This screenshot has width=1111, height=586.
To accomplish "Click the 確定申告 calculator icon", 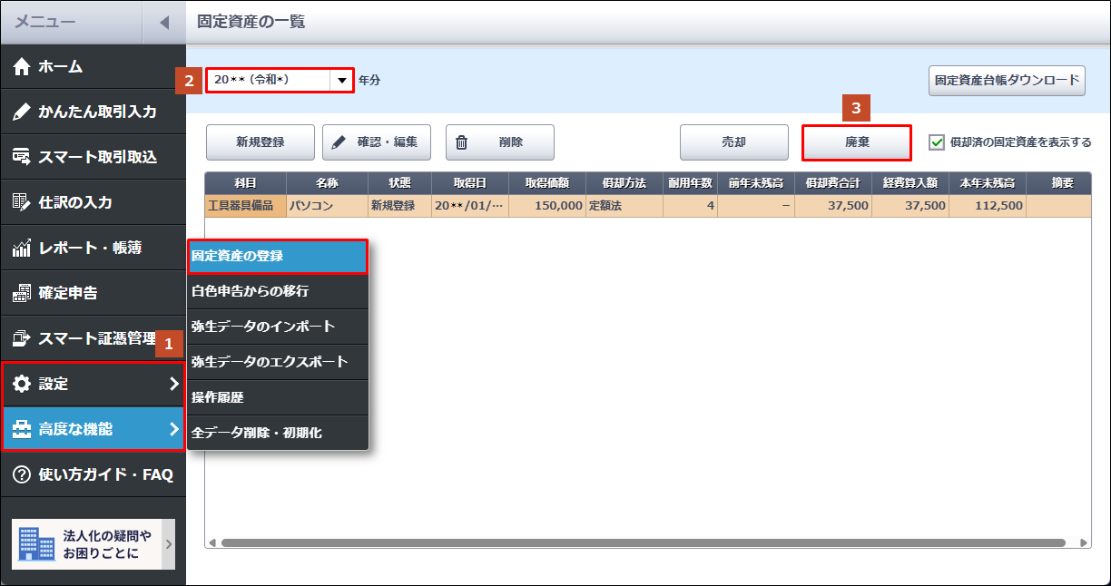I will (x=23, y=293).
